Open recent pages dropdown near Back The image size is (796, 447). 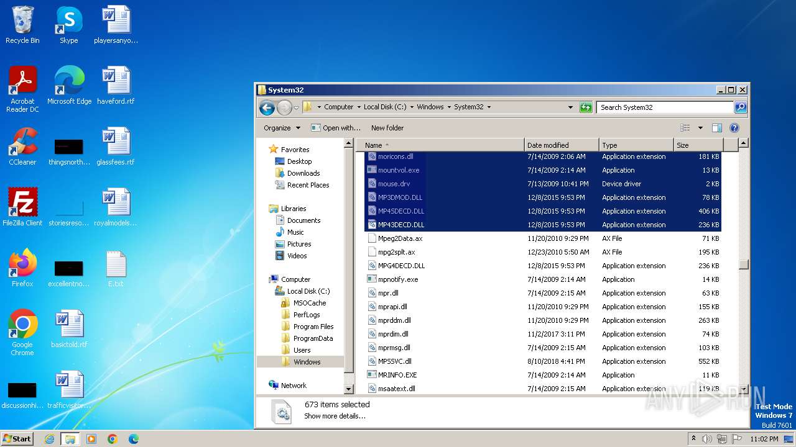296,107
